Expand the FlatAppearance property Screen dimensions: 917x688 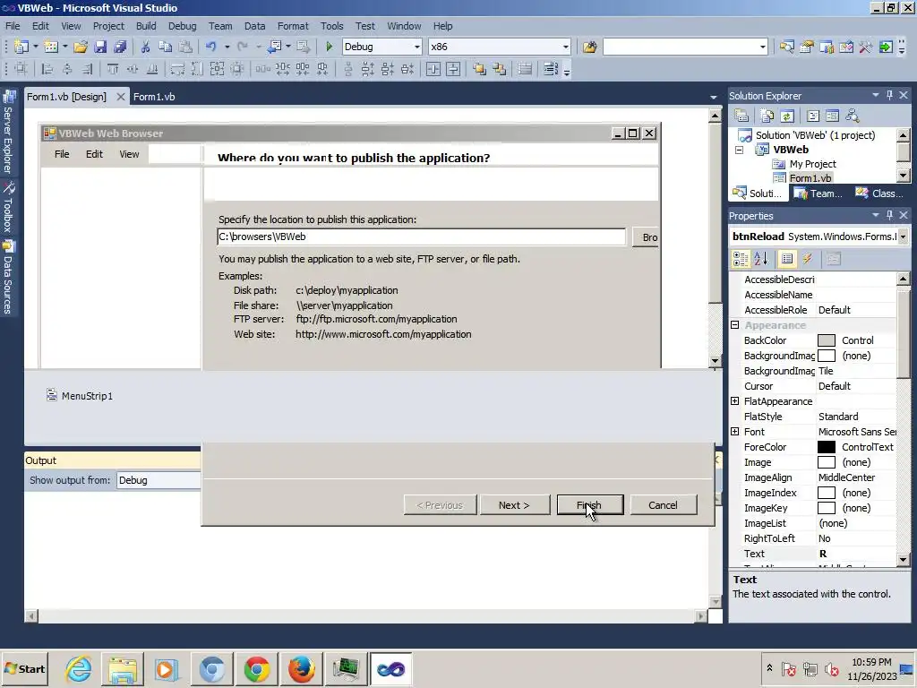pos(735,400)
